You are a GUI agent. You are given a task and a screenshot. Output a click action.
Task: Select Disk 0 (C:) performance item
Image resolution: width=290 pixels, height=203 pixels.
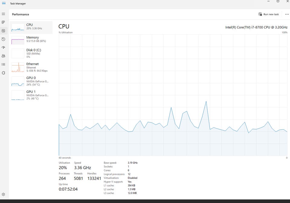[x=31, y=53]
